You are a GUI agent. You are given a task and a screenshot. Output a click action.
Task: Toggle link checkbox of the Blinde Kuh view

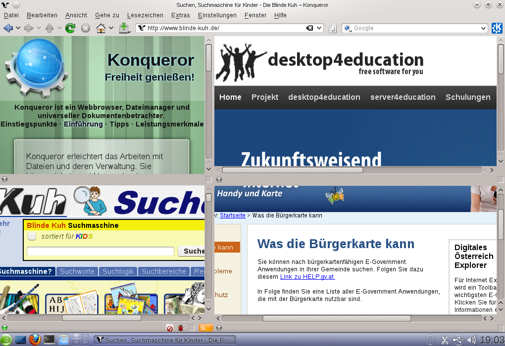point(192,328)
